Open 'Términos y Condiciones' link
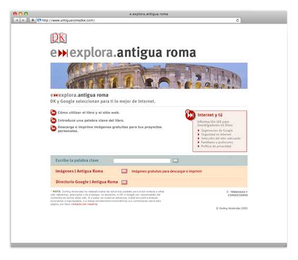Viewport: 298px width, 260px height. [x=237, y=194]
